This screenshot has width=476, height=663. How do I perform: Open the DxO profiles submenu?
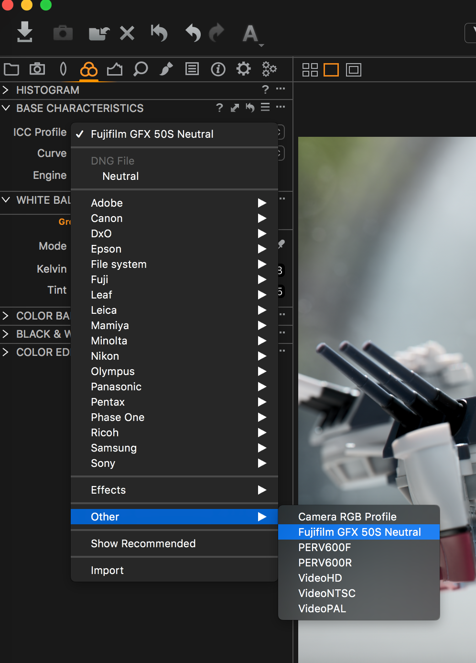pos(174,233)
